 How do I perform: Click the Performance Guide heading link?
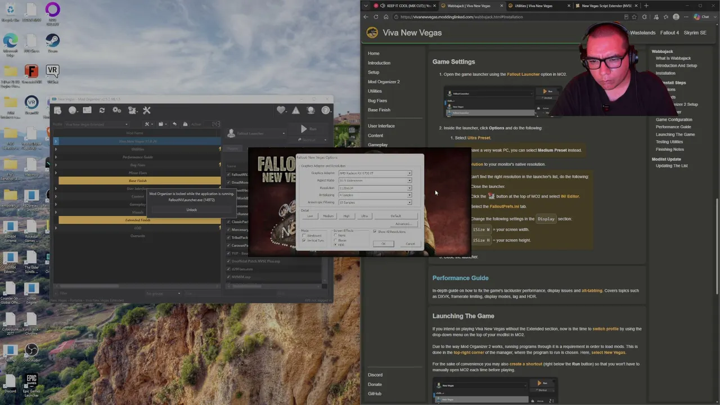coord(460,278)
